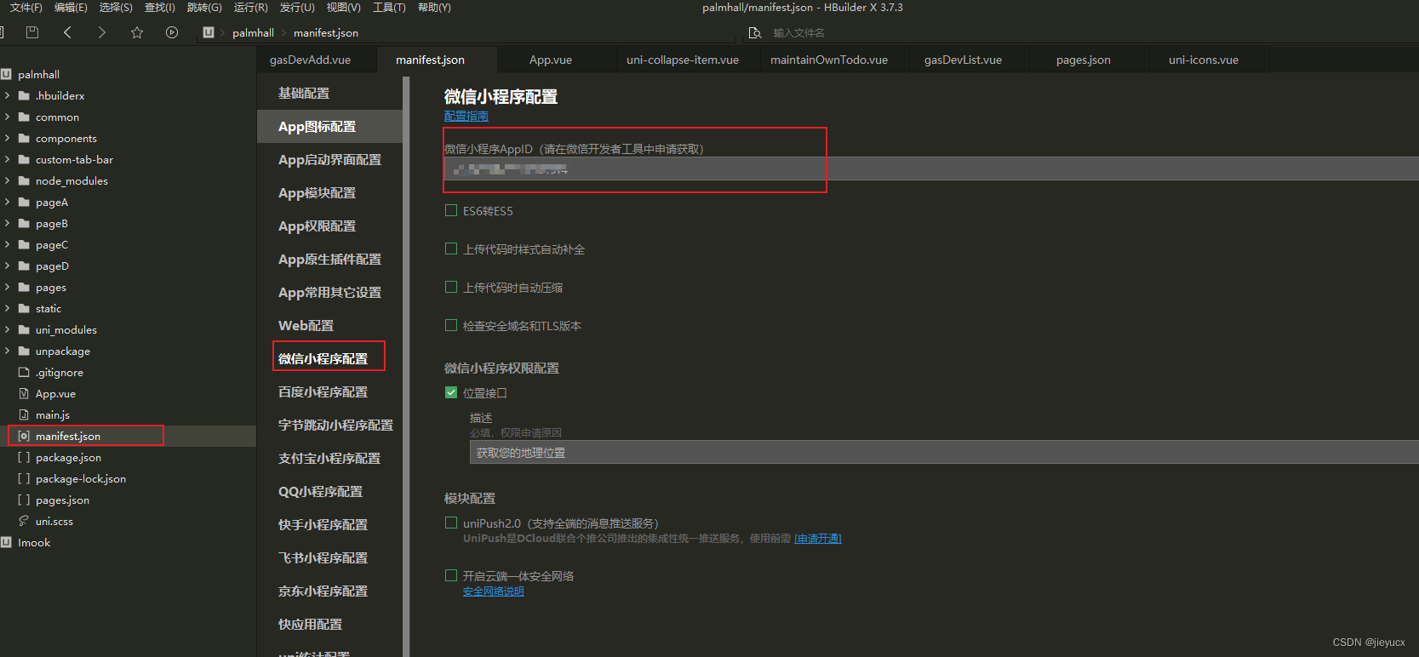Click the components folder icon
1419x657 pixels.
(24, 138)
